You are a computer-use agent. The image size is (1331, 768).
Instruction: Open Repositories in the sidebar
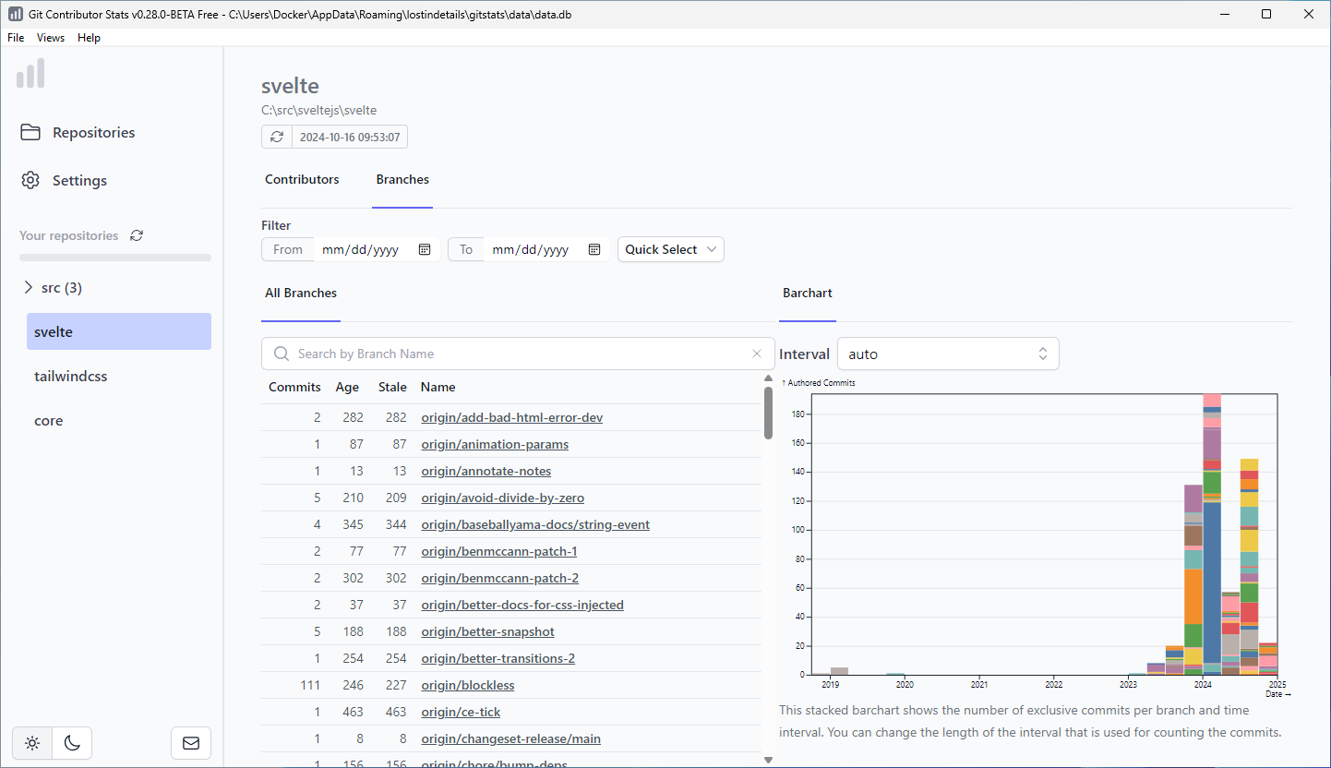[78, 132]
